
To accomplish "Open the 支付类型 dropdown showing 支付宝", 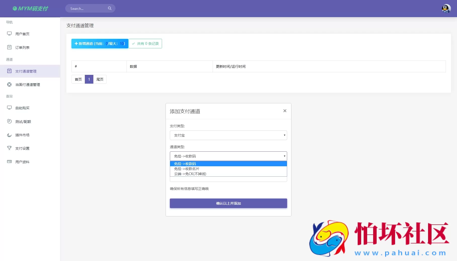I will [x=228, y=135].
